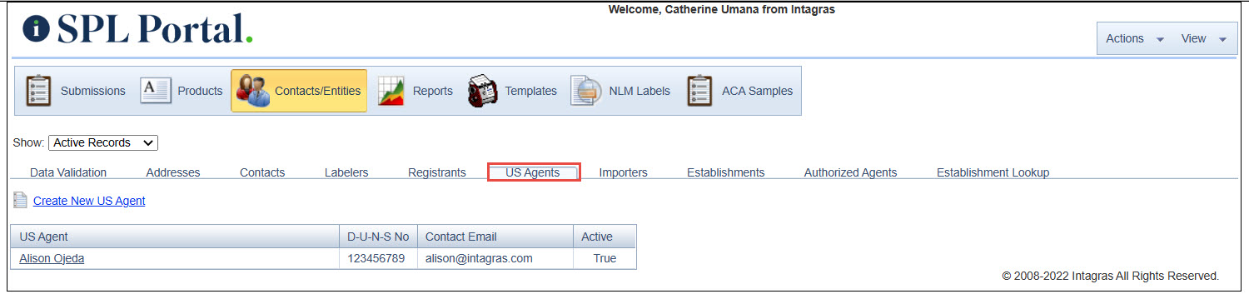
Task: Switch to the Labelers tab
Action: 346,172
